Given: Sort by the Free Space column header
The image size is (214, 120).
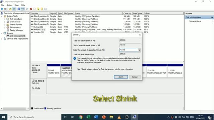Looking at the screenshot, I should (137, 13).
